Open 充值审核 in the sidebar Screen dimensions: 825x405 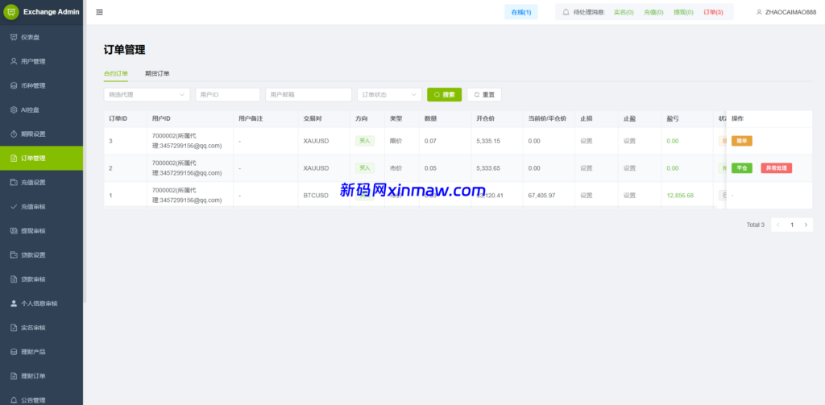click(33, 206)
